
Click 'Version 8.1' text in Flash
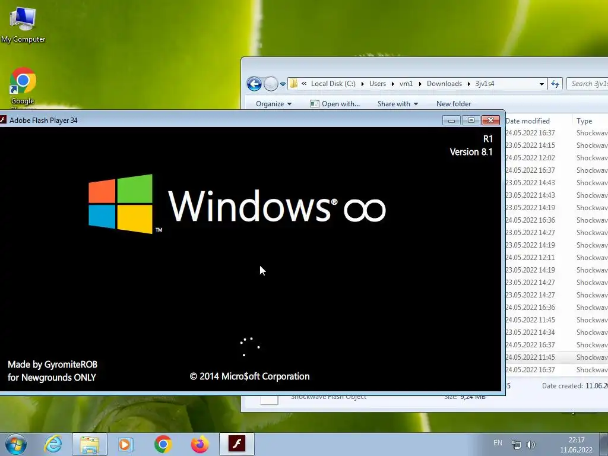(471, 152)
